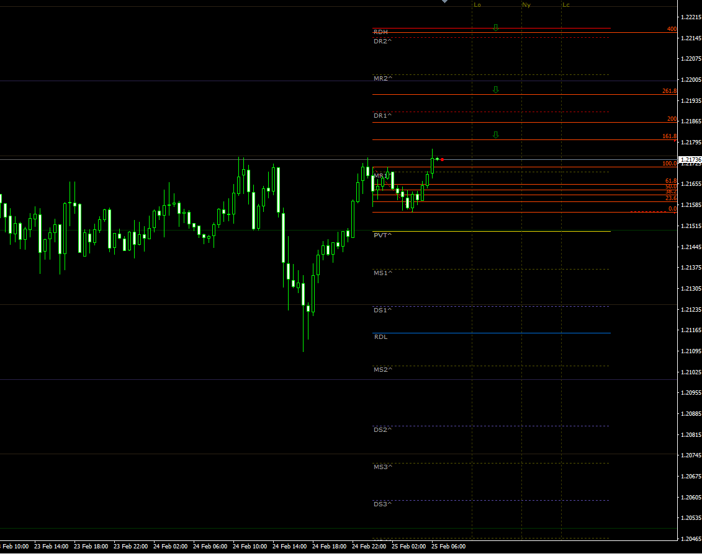Screen dimensions: 702x554
Task: Click the Fibonacci 261.8 level label
Action: click(x=670, y=90)
